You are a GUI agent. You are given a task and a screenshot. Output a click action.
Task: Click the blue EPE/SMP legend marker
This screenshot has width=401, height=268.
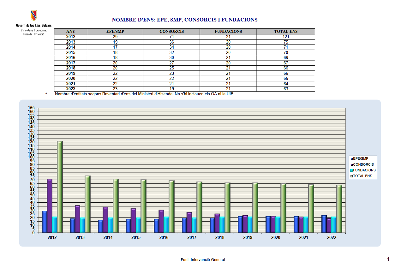point(351,159)
